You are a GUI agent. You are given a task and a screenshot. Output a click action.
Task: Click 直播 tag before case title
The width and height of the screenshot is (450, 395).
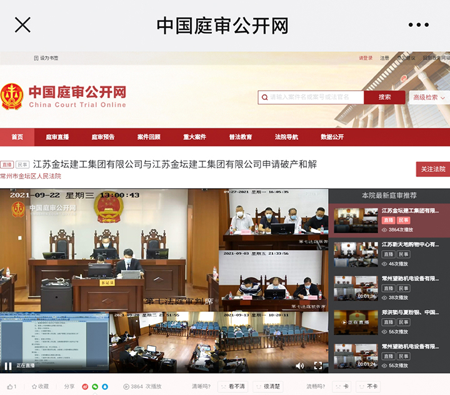pyautogui.click(x=7, y=165)
